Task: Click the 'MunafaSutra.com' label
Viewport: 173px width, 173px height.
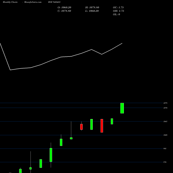Action: pyautogui.click(x=33, y=2)
